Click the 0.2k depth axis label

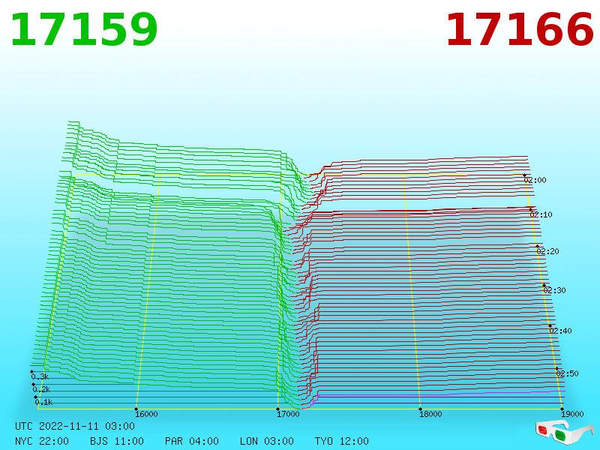tap(41, 389)
